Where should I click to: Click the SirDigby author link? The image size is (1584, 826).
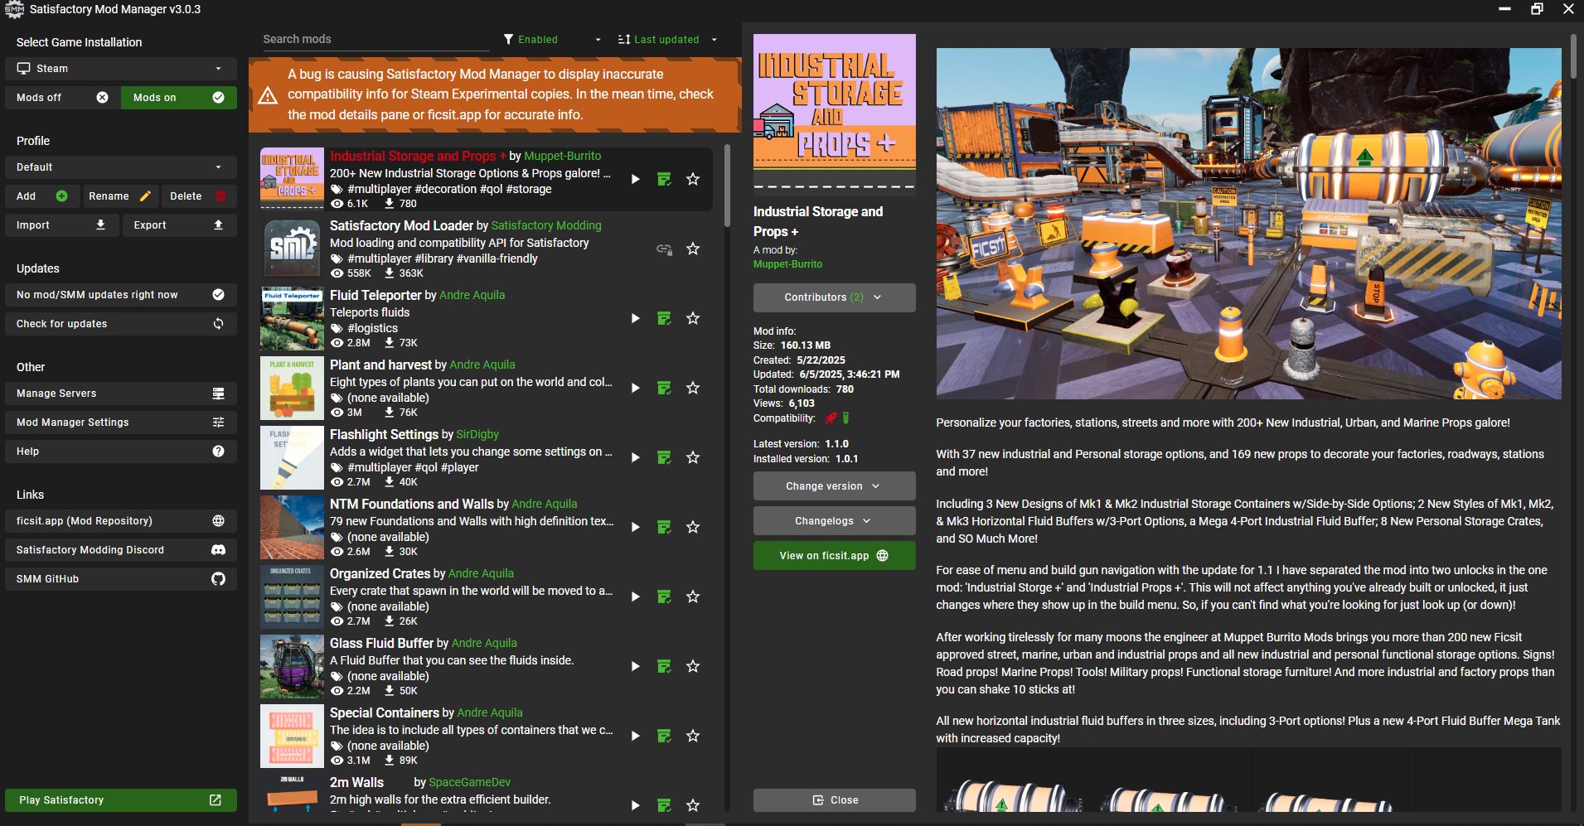(477, 434)
